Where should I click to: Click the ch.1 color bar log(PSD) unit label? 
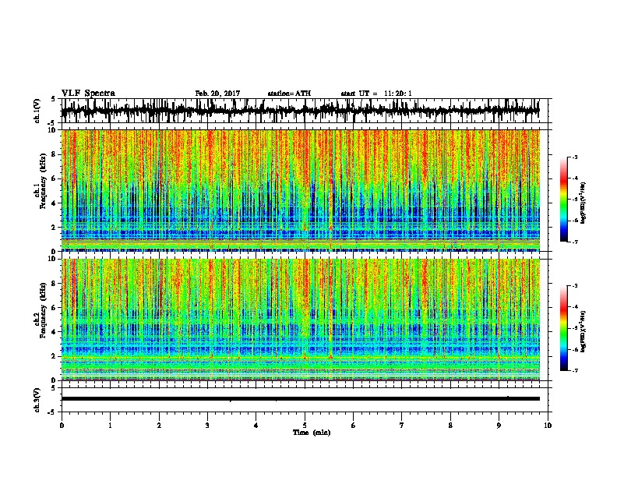(x=583, y=203)
